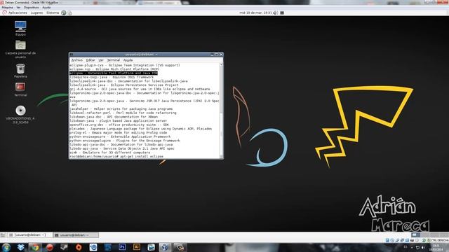Screen dimensions: 449x252
Task: Open Origin from Windows taskbar
Action: click(x=79, y=247)
